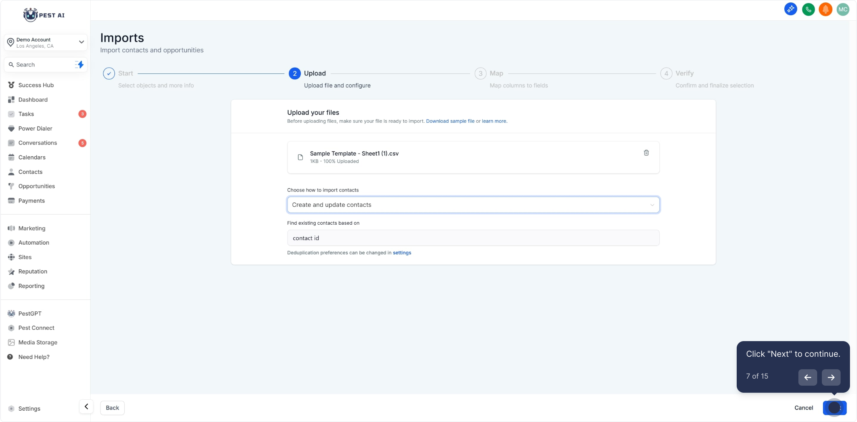The height and width of the screenshot is (422, 857).
Task: Click the PestGPT robot icon
Action: [x=11, y=313]
